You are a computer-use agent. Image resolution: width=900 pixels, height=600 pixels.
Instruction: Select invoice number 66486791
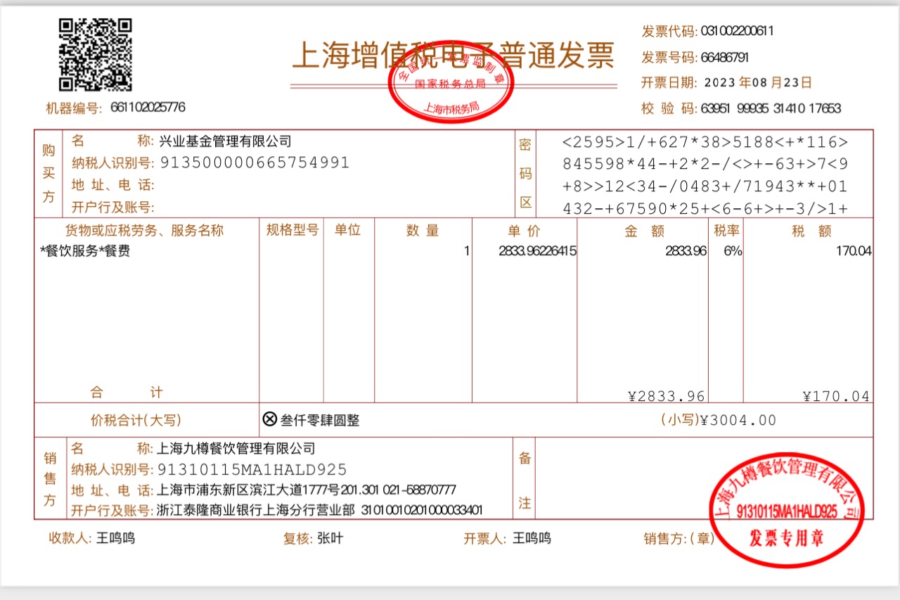tap(725, 57)
